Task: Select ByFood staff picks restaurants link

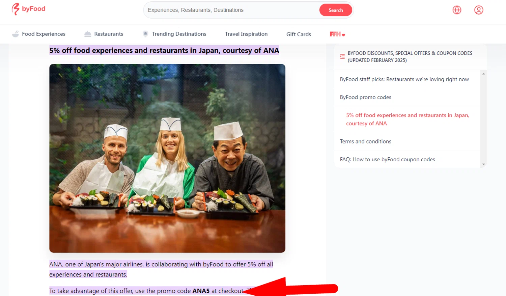Action: (404, 79)
